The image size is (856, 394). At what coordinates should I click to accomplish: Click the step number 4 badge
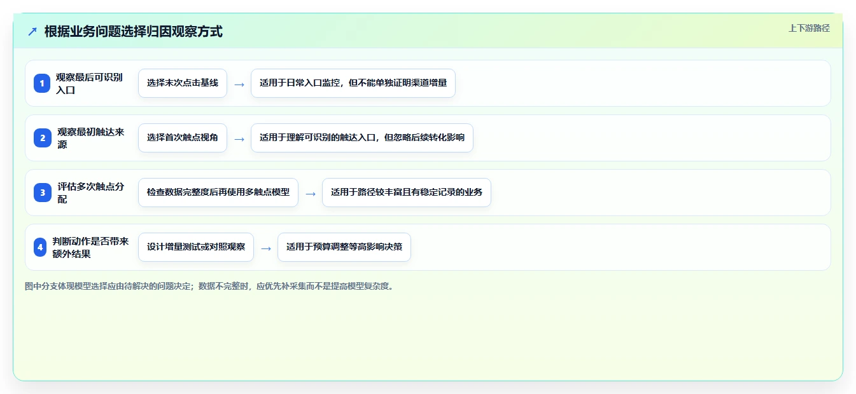[x=40, y=247]
